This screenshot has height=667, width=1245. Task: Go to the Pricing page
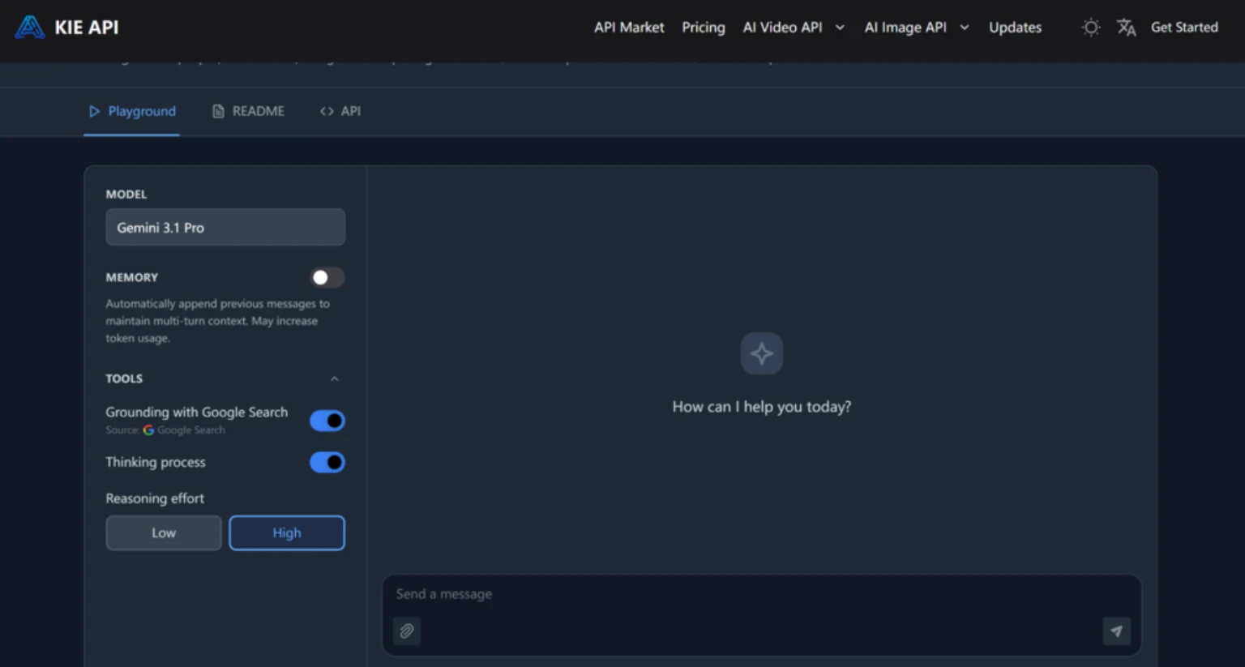[x=704, y=28]
